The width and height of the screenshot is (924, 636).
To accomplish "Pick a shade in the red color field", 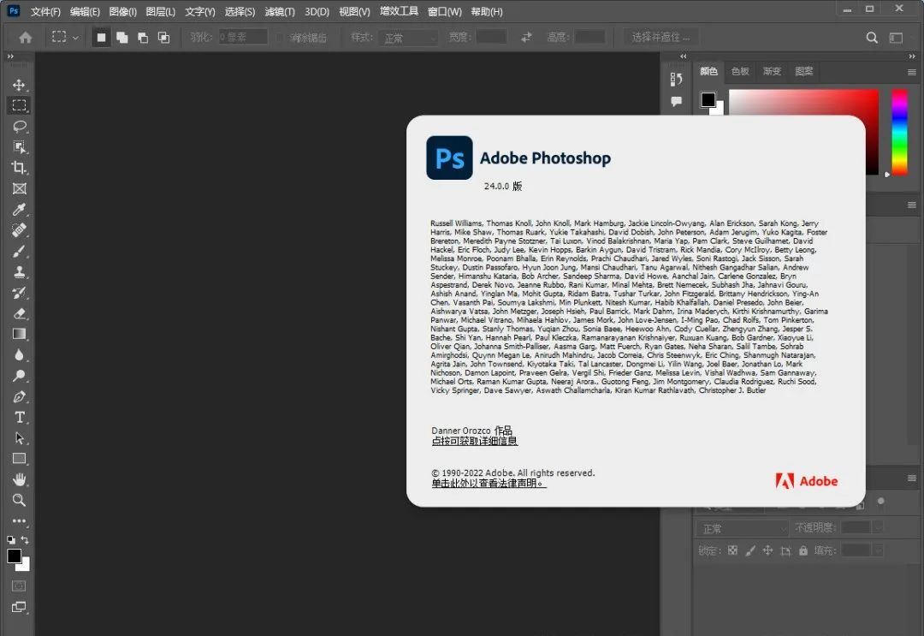I will 803,103.
